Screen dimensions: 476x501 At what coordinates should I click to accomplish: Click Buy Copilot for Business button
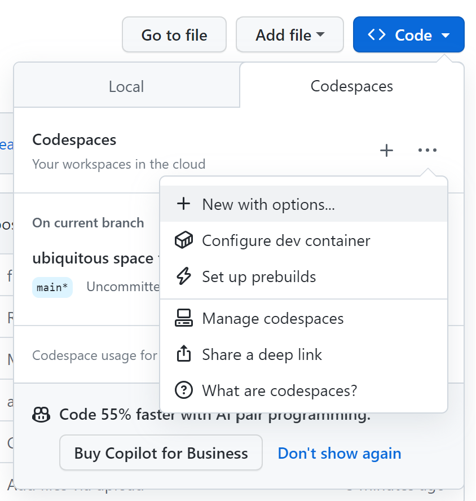point(161,452)
